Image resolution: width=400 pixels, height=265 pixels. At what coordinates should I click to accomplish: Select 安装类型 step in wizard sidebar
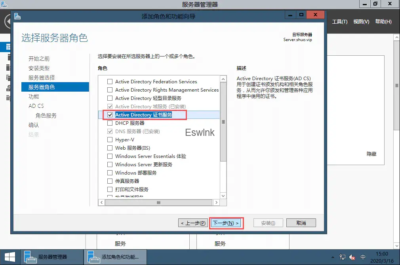pos(39,68)
